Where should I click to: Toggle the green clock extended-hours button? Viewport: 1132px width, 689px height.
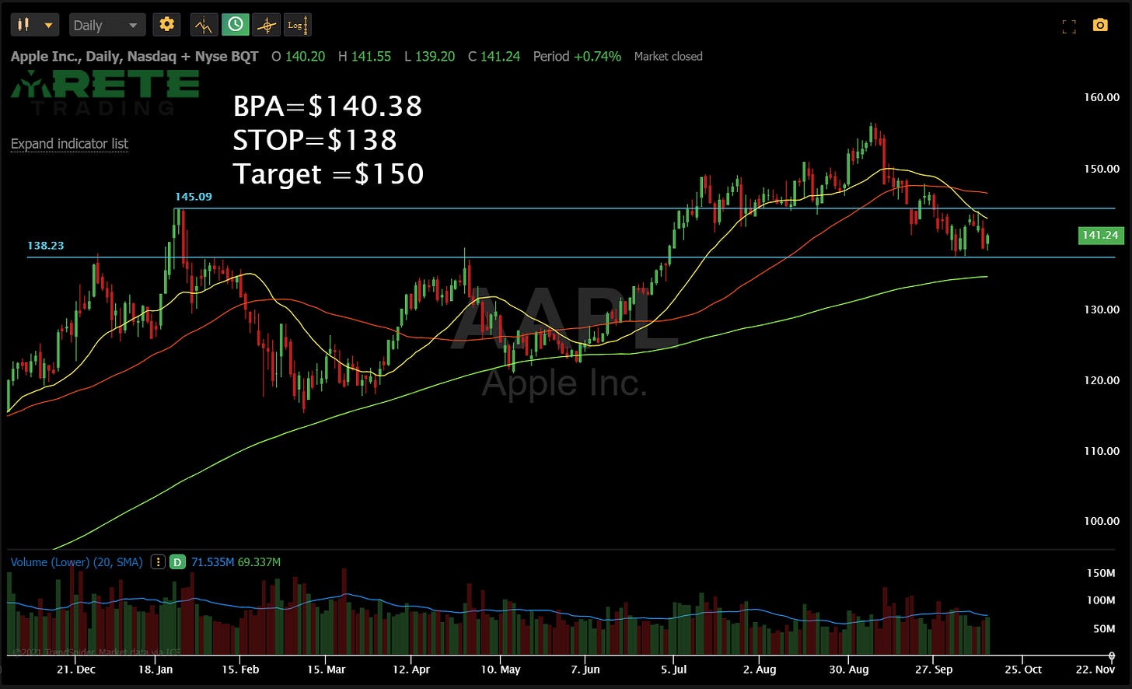click(x=236, y=25)
